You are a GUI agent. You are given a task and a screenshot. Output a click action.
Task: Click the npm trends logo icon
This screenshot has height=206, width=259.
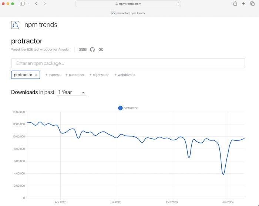[x=15, y=25]
